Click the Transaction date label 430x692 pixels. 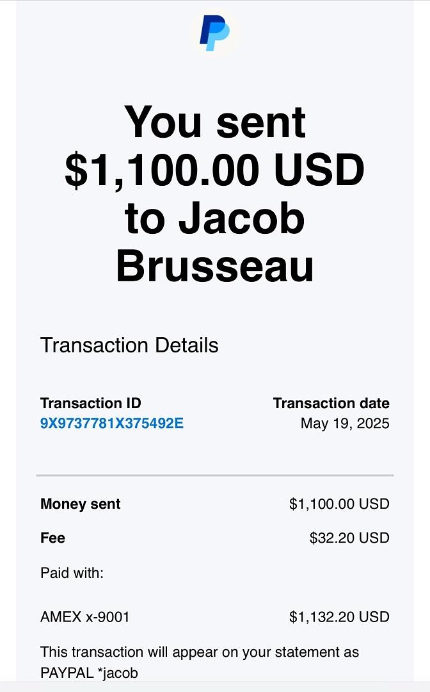pos(331,403)
